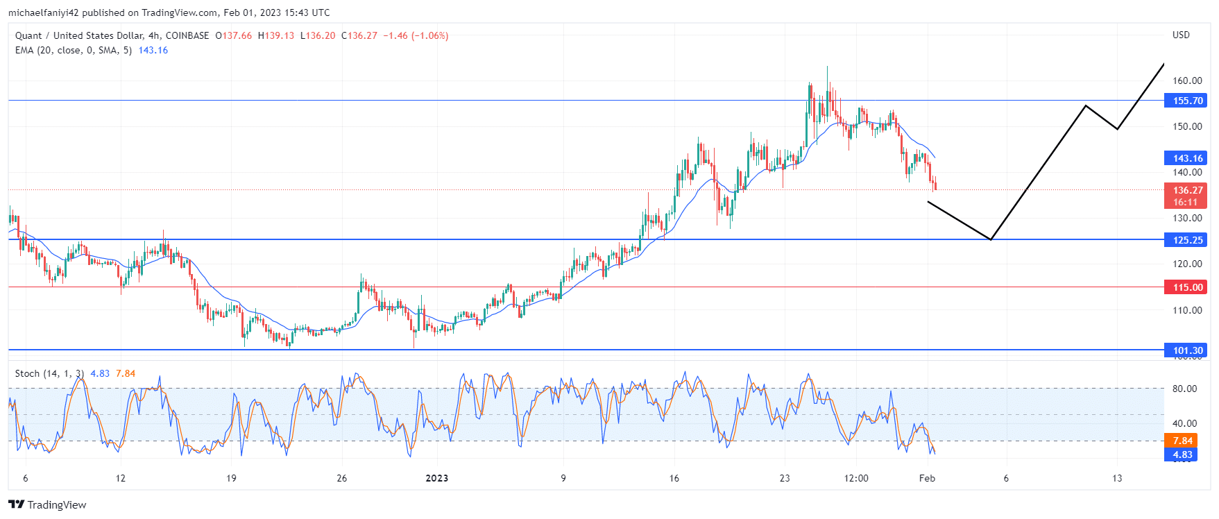Click the 160.00 price axis tick
1219x519 pixels.
1187,80
